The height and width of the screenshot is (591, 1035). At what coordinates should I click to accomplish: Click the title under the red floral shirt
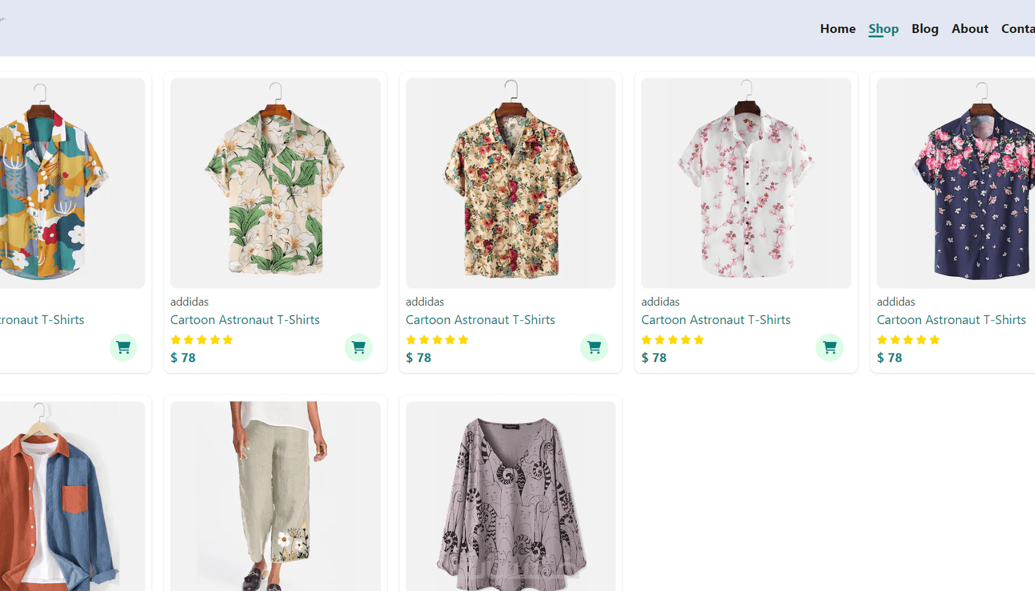(480, 320)
